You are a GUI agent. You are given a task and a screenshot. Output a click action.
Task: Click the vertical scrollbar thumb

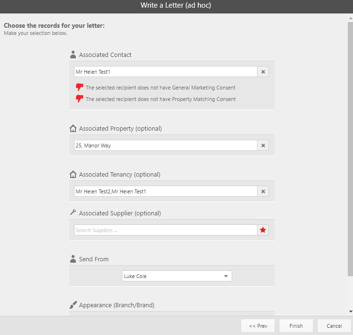point(350,149)
